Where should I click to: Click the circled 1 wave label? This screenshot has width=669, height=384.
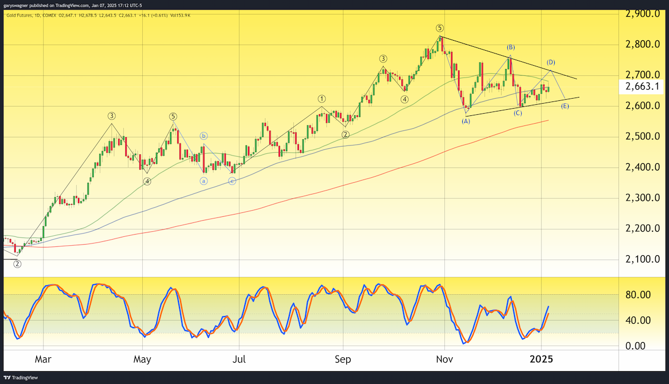click(322, 98)
